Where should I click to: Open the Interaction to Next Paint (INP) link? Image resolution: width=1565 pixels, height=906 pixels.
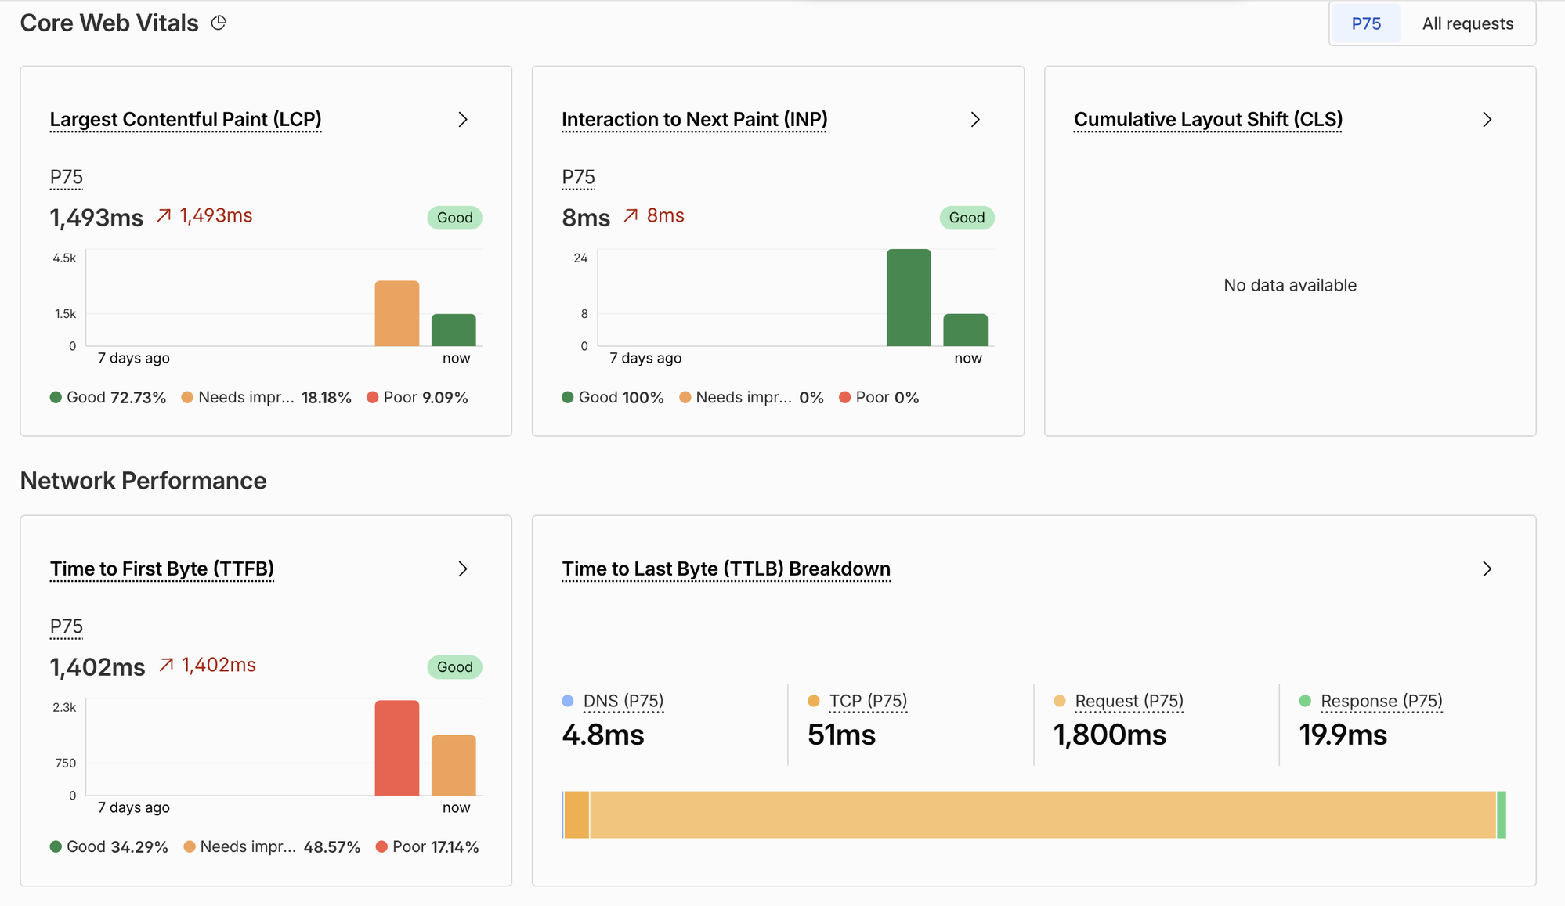pyautogui.click(x=694, y=119)
